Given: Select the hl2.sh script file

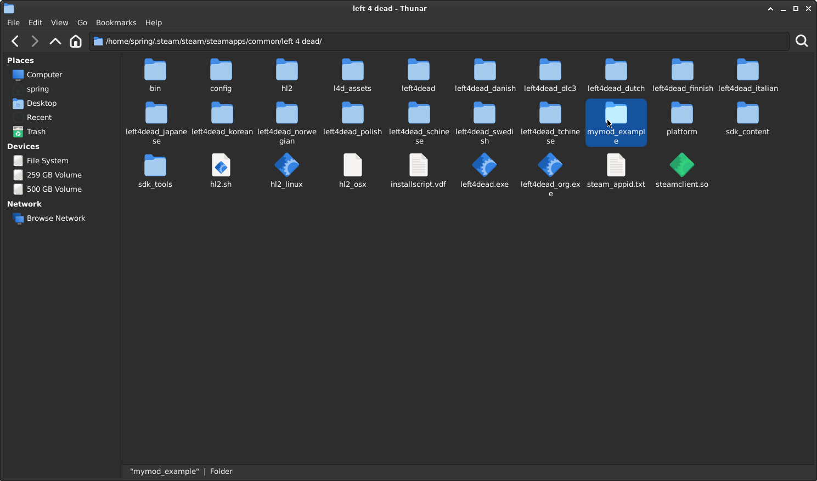Looking at the screenshot, I should click(221, 165).
